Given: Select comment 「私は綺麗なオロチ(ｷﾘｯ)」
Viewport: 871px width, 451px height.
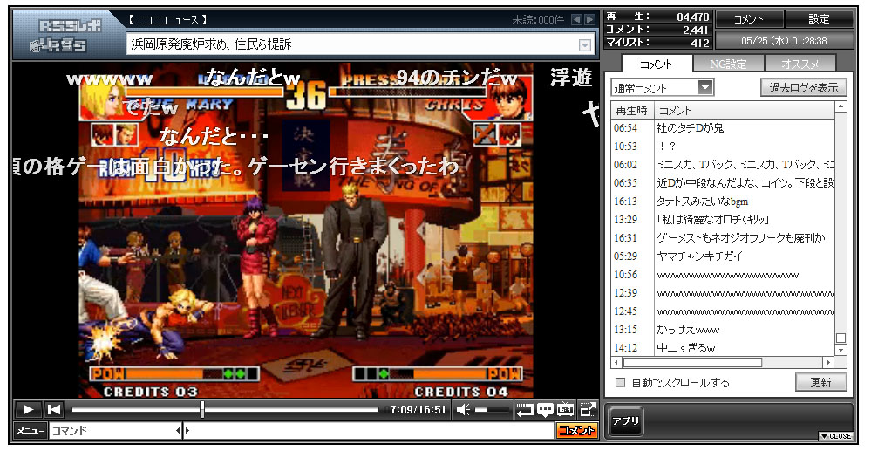Looking at the screenshot, I should point(723,220).
